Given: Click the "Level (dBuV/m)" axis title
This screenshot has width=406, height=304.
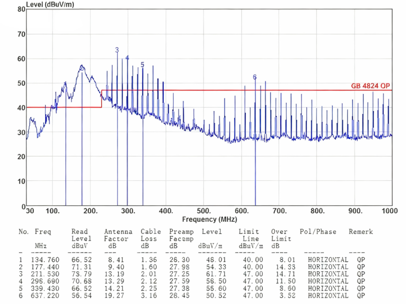Looking at the screenshot, I should [x=50, y=5].
